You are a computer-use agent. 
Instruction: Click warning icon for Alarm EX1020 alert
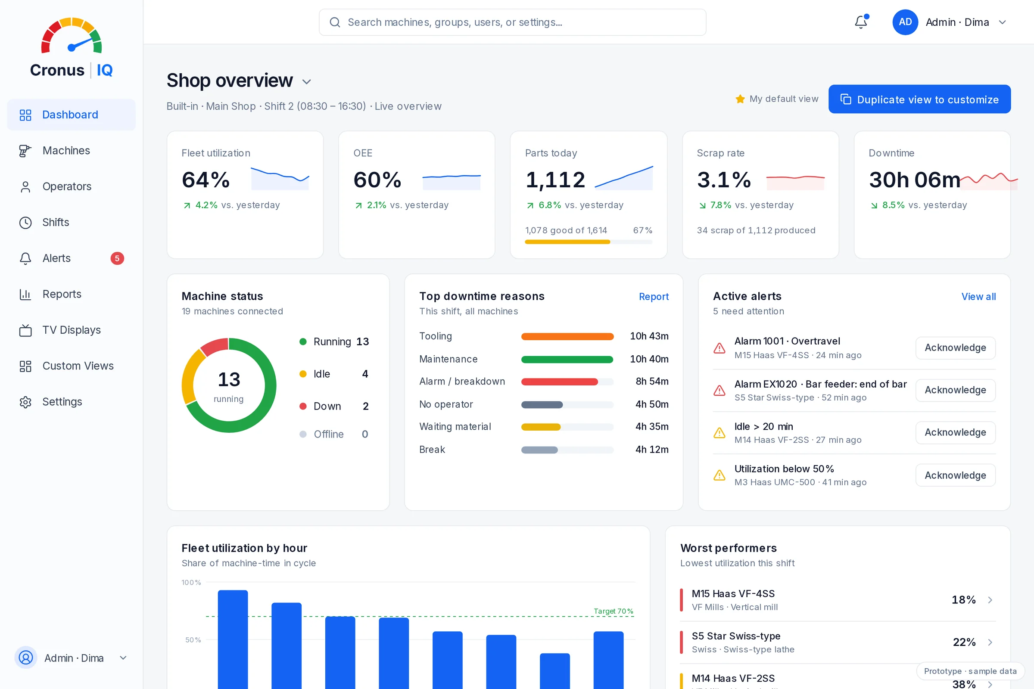point(719,390)
